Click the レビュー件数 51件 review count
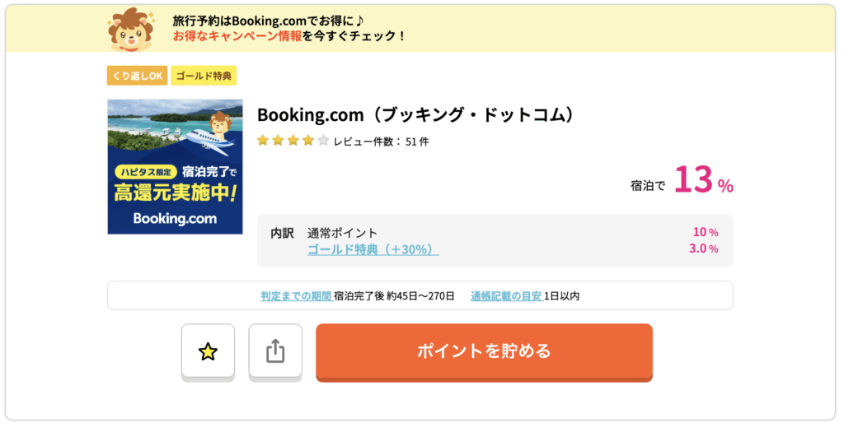 (381, 142)
